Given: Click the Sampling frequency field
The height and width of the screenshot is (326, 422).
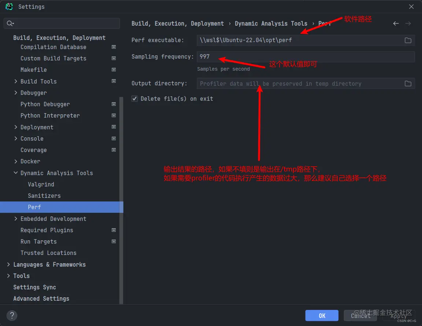Looking at the screenshot, I should coord(306,57).
